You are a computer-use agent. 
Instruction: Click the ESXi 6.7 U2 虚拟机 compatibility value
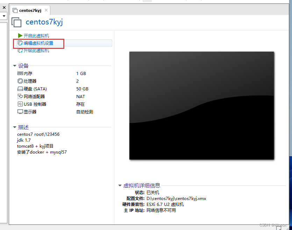point(165,204)
